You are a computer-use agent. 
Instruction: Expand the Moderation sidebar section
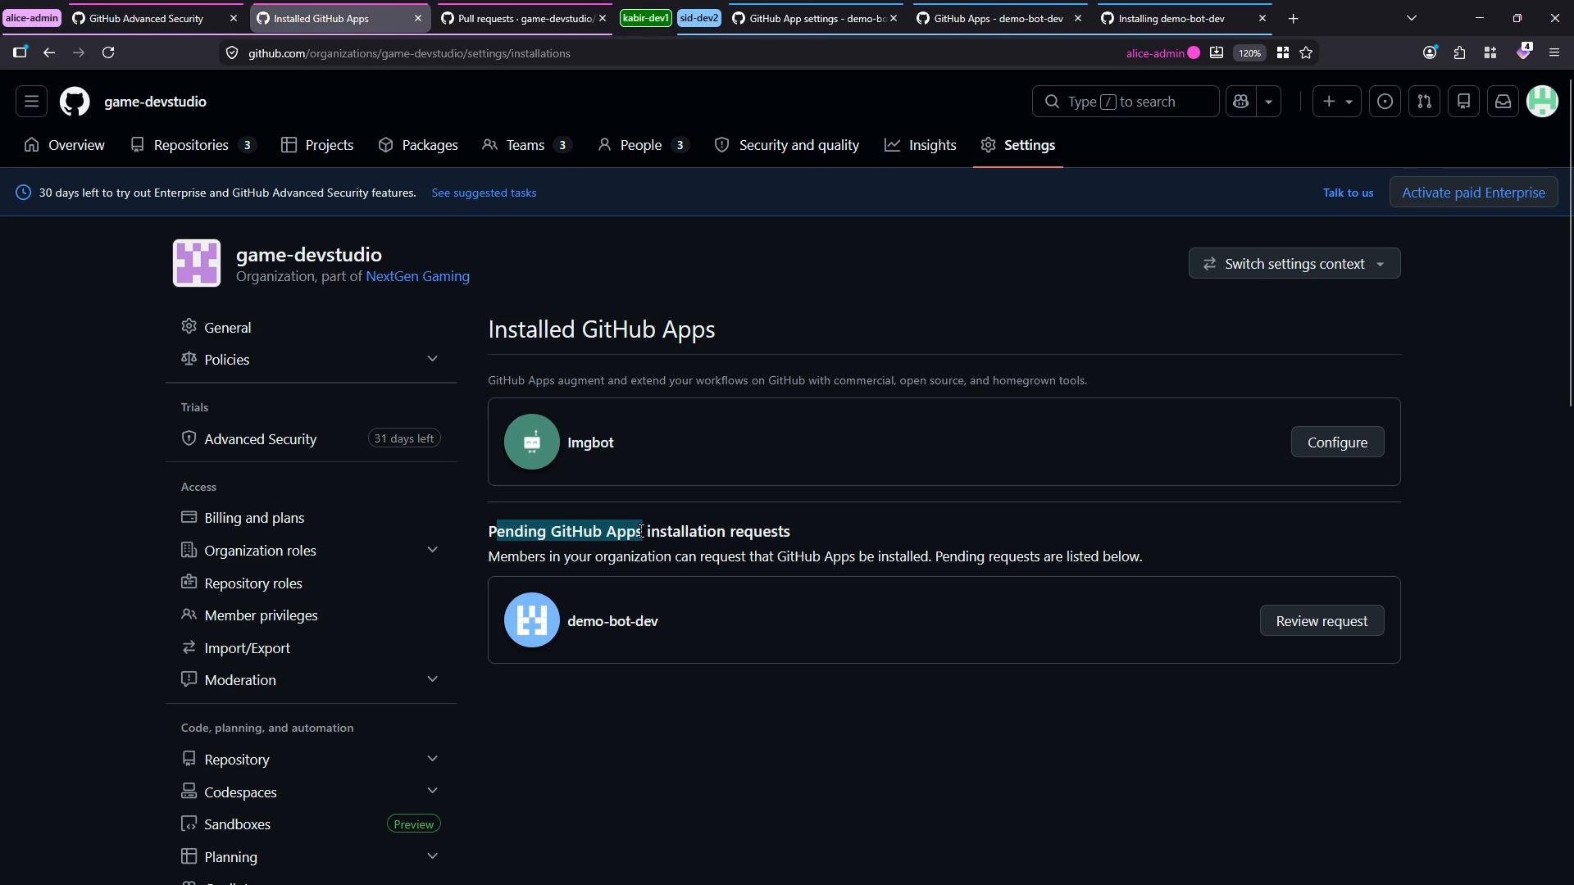[311, 680]
